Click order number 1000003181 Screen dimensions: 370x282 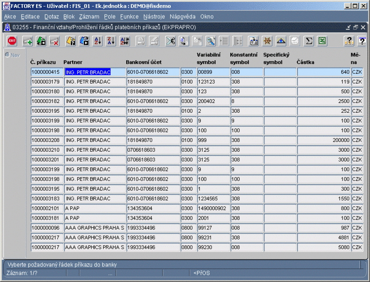[x=47, y=218]
